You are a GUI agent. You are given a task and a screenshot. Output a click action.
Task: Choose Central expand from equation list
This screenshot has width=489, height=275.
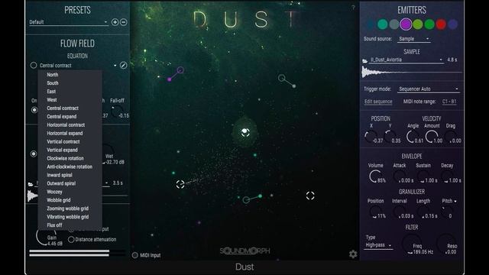click(x=61, y=117)
